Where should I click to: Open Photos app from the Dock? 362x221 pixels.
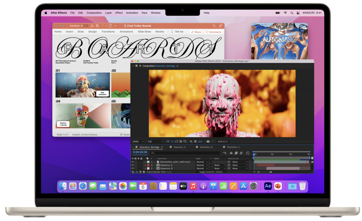pyautogui.click(x=123, y=186)
